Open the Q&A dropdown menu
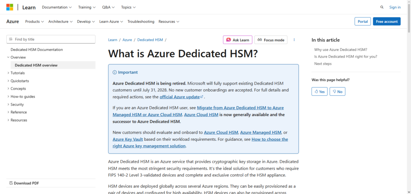 coord(108,7)
